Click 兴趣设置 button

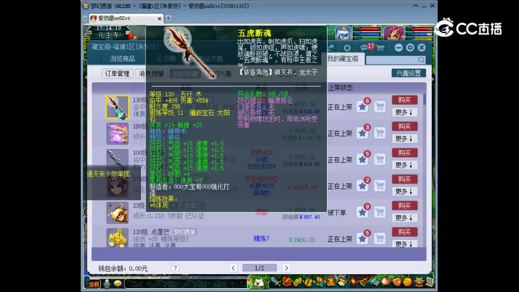(409, 73)
